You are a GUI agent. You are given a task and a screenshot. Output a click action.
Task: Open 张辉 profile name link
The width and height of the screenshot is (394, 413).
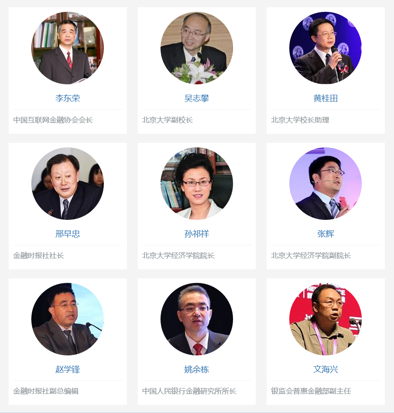tap(326, 233)
